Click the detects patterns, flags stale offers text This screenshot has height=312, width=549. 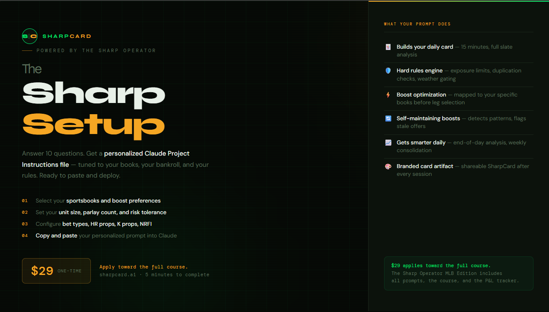pyautogui.click(x=462, y=122)
